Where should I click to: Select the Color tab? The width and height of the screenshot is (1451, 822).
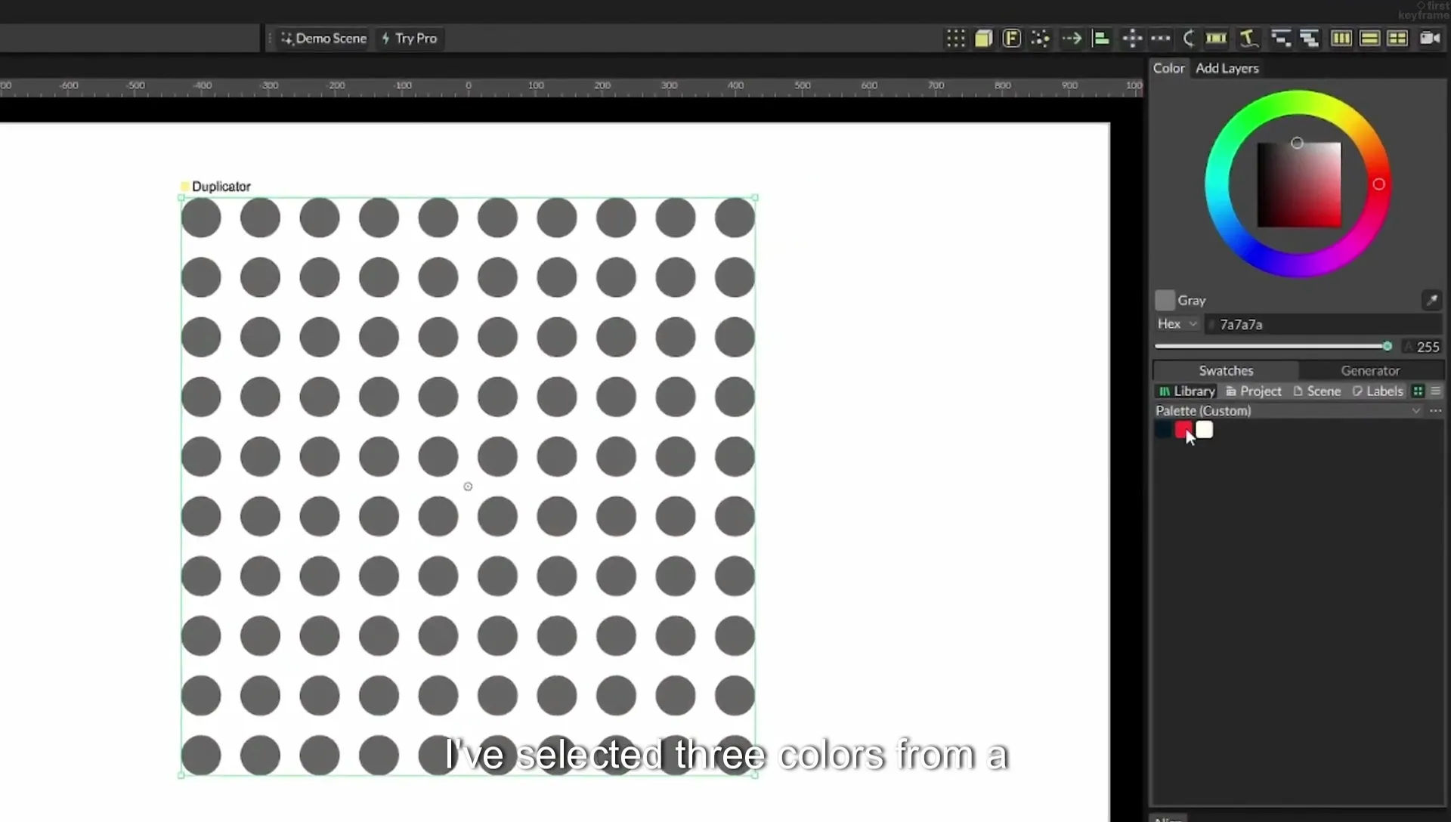coord(1168,68)
